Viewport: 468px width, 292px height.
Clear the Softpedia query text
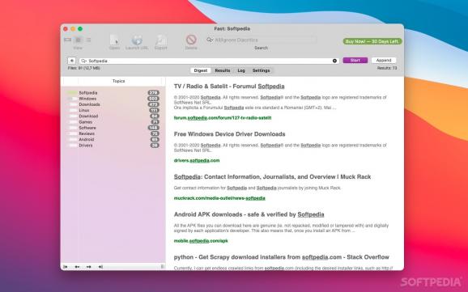pos(334,61)
